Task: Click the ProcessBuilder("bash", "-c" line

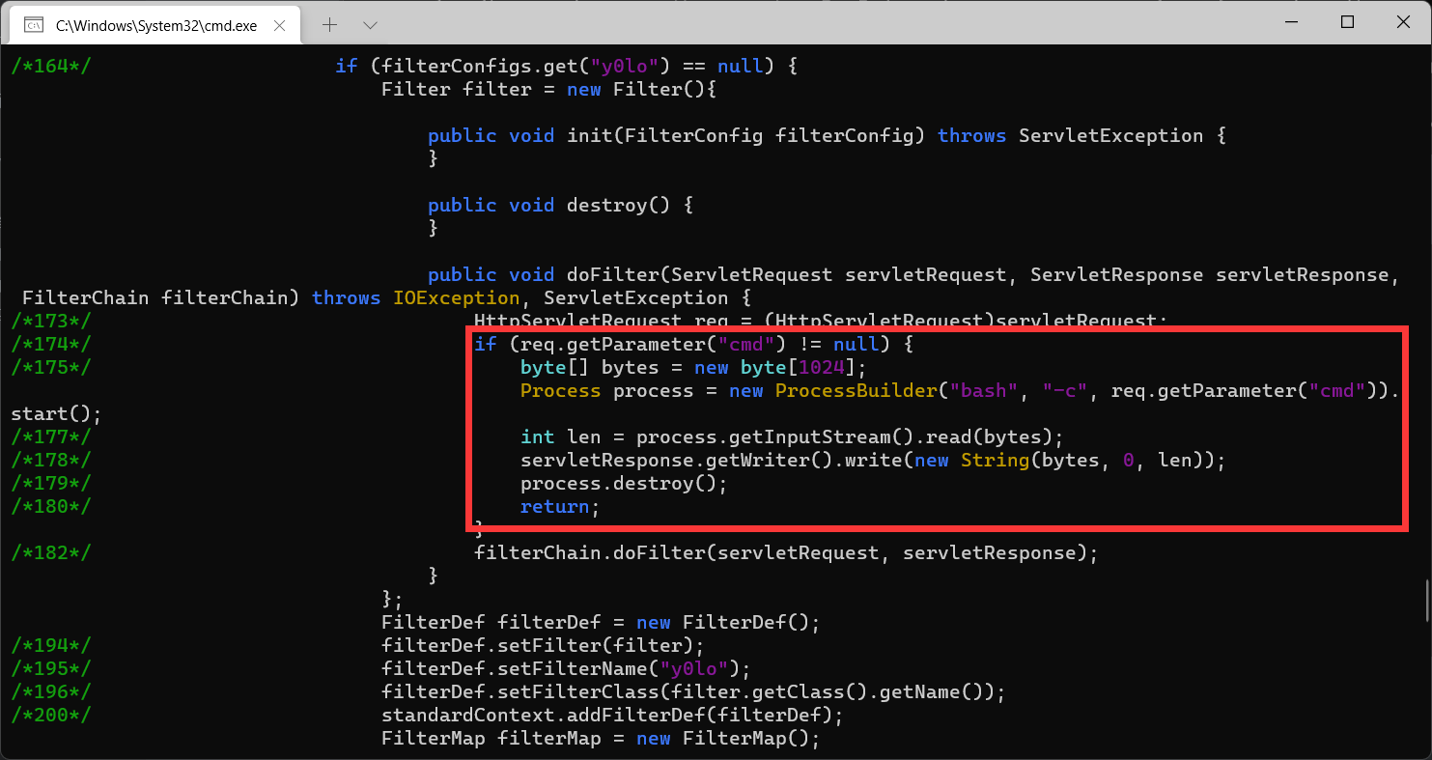Action: [x=960, y=391]
